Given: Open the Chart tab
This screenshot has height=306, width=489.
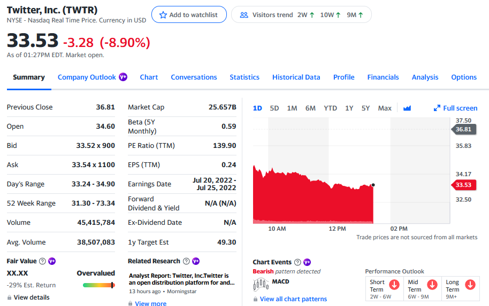Looking at the screenshot, I should point(149,77).
